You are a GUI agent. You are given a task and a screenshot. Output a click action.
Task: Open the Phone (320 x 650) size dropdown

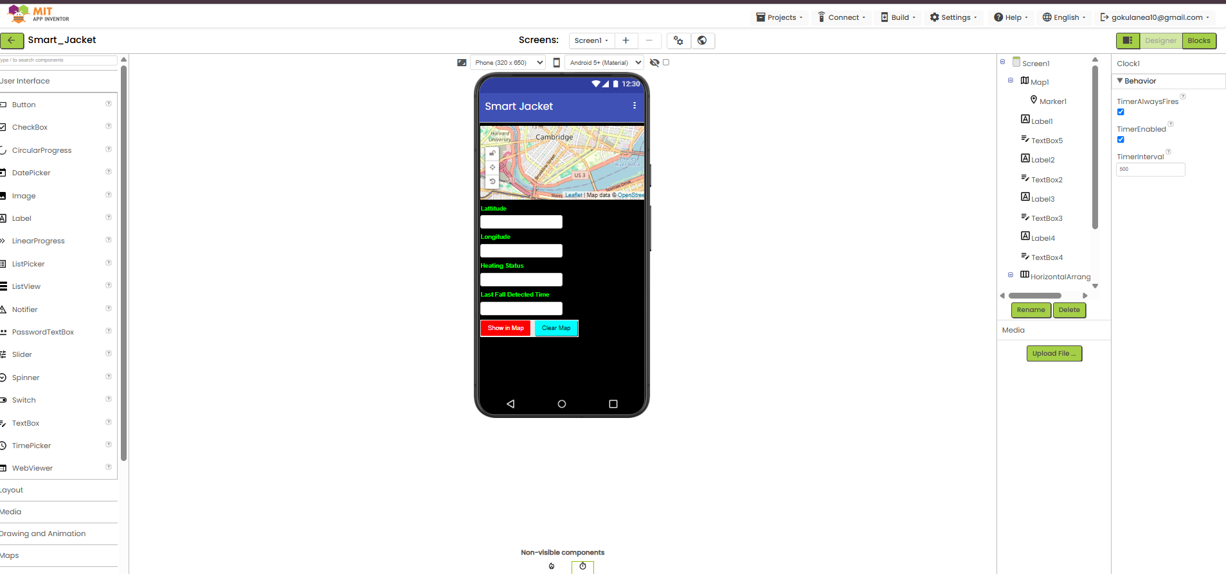(x=508, y=63)
